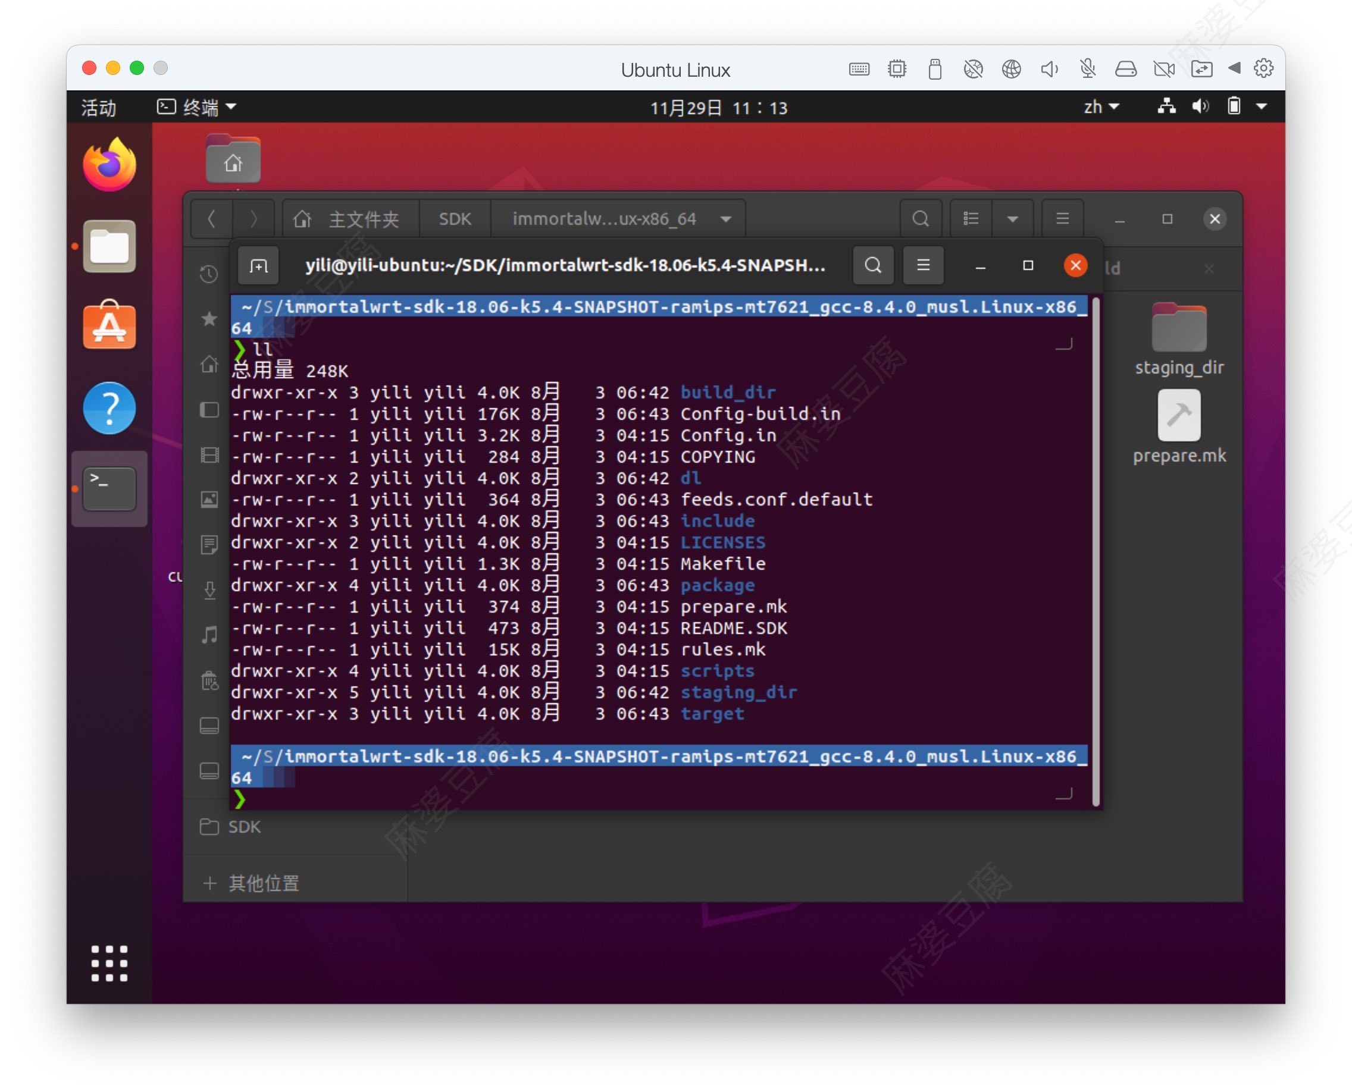
Task: Go back in Files navigation
Action: click(211, 219)
